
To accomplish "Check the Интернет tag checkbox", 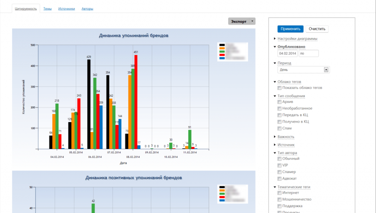I will pyautogui.click(x=279, y=193).
